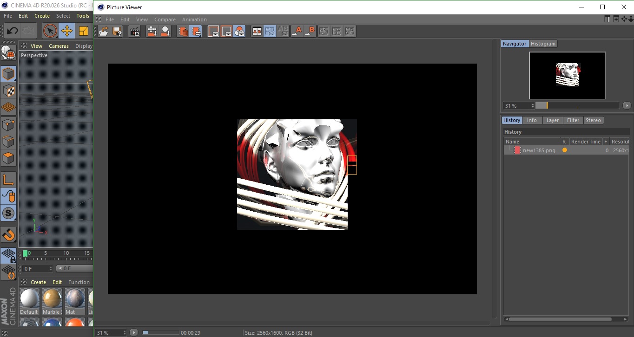This screenshot has height=337, width=634.
Task: Click the Name column header in History
Action: 532,142
